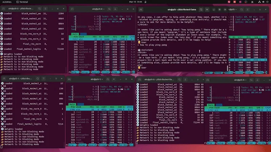Open search in ain@pi5-2: ~/distribute terminal
Screen dimensions: 271x152
pos(40,9)
